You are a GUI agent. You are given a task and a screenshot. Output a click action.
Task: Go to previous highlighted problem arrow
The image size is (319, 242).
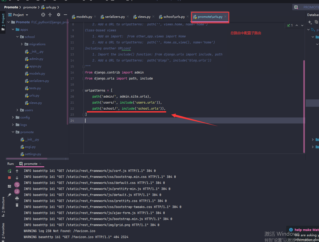(x=297, y=25)
